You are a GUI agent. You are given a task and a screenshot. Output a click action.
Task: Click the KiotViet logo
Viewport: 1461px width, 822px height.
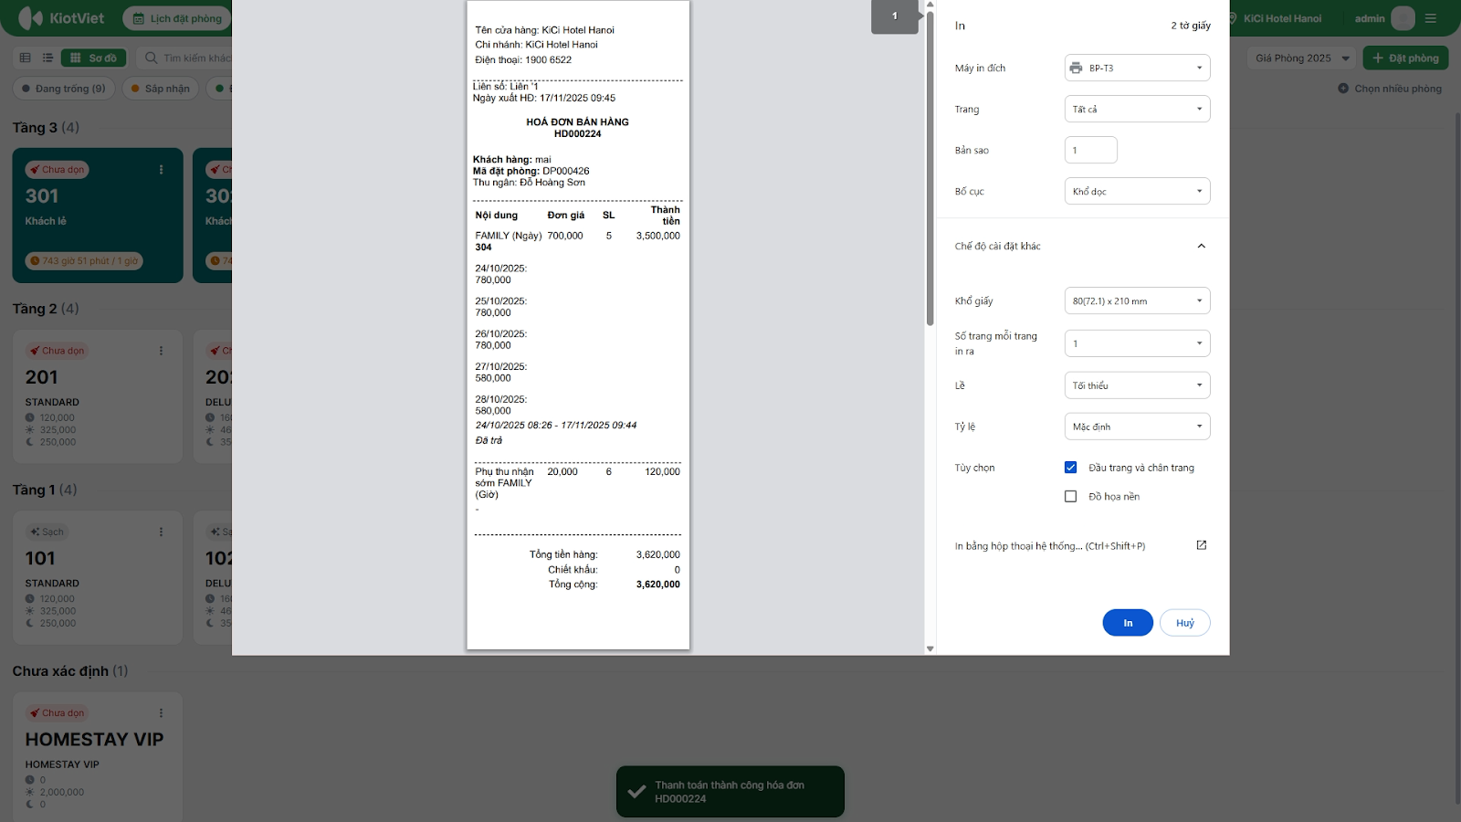click(61, 18)
